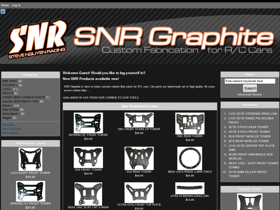Image resolution: width=280 pixels, height=210 pixels.
Task: Open center INFERNO GT FRONT TOWER link
Action: 88,135
